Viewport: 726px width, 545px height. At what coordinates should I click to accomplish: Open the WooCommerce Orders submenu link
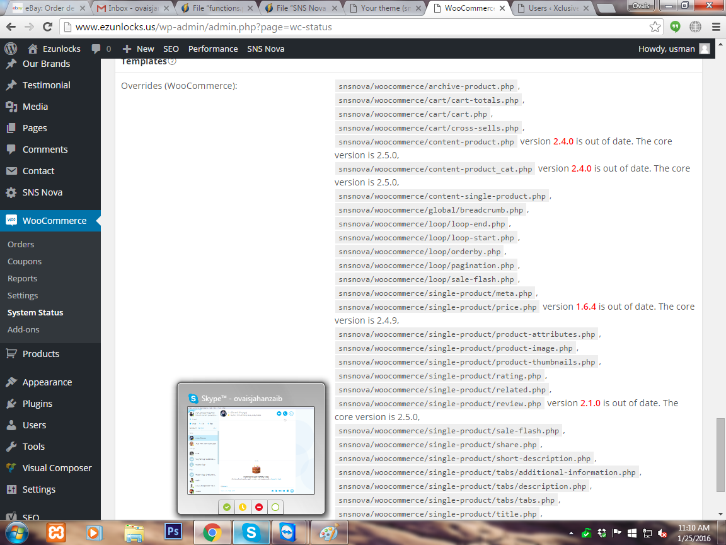pyautogui.click(x=21, y=244)
